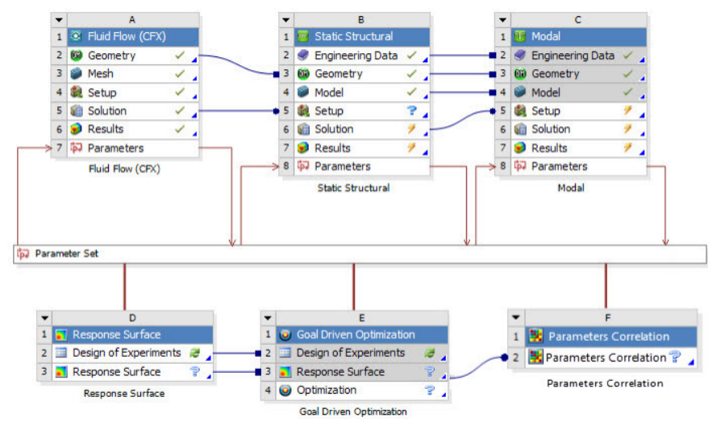
Task: Open system E dropdown menu arrow
Action: coord(268,318)
